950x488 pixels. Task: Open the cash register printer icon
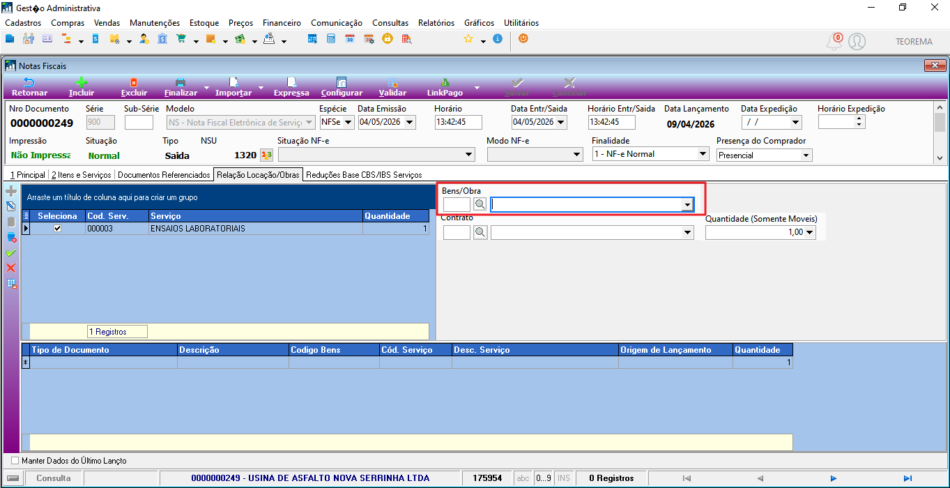coord(269,39)
